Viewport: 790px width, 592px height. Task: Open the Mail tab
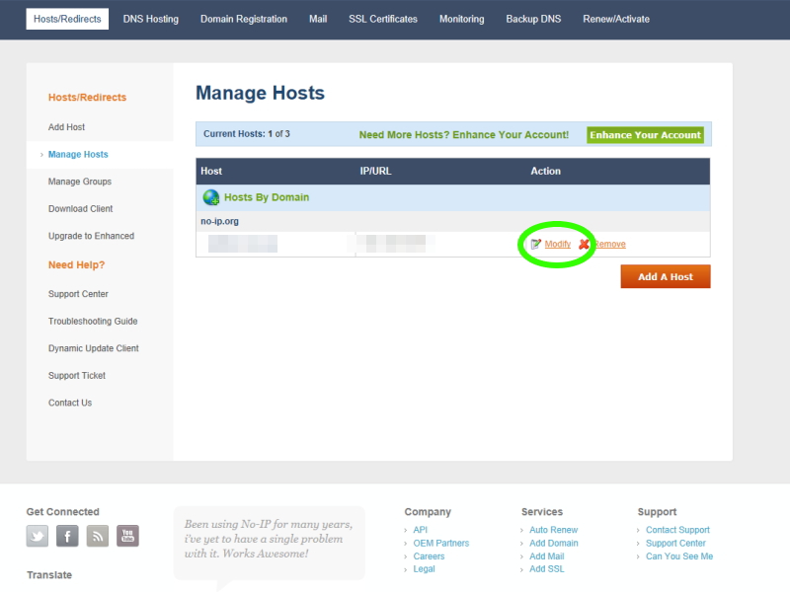318,19
